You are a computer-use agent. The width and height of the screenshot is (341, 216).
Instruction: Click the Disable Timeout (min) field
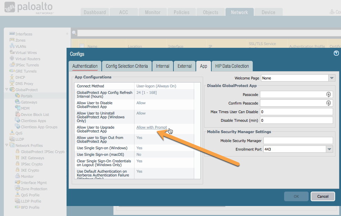pos(297,120)
